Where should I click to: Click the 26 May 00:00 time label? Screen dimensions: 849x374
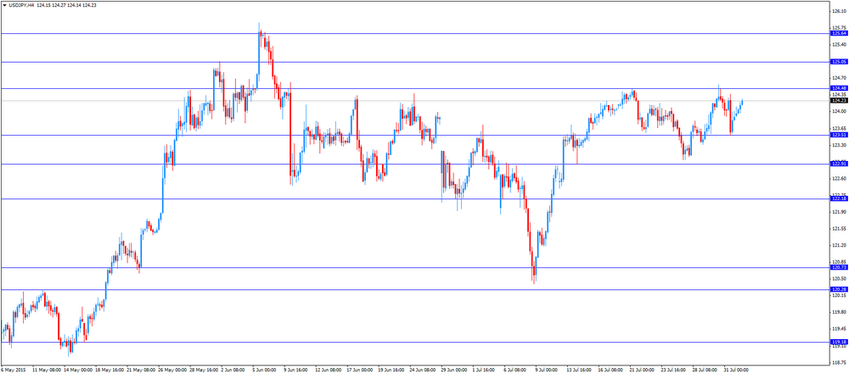coord(171,370)
